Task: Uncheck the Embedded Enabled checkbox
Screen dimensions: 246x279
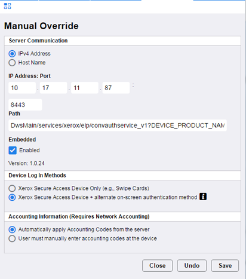Action: point(13,151)
